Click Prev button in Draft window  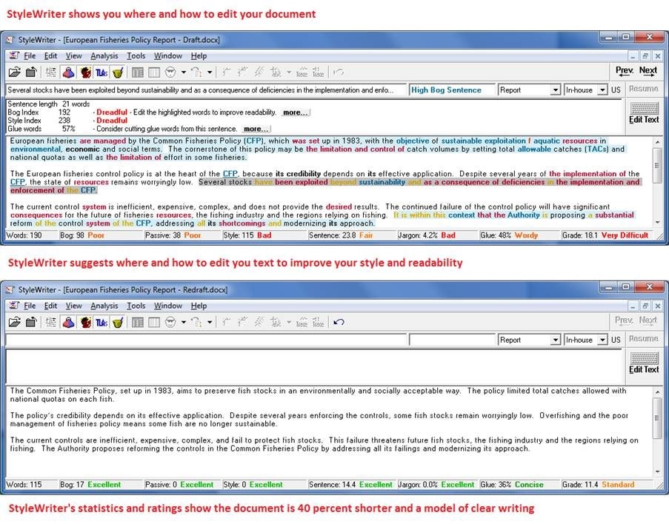click(625, 71)
